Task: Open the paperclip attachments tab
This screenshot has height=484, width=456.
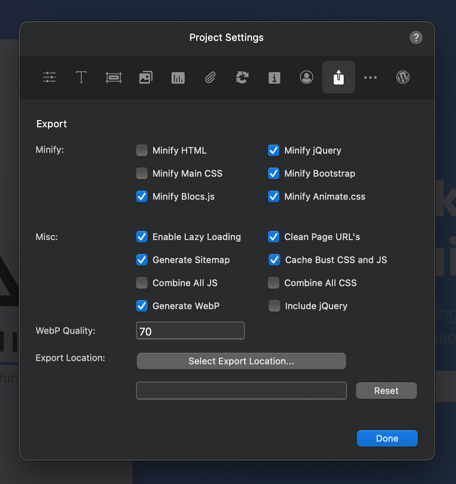Action: click(210, 77)
